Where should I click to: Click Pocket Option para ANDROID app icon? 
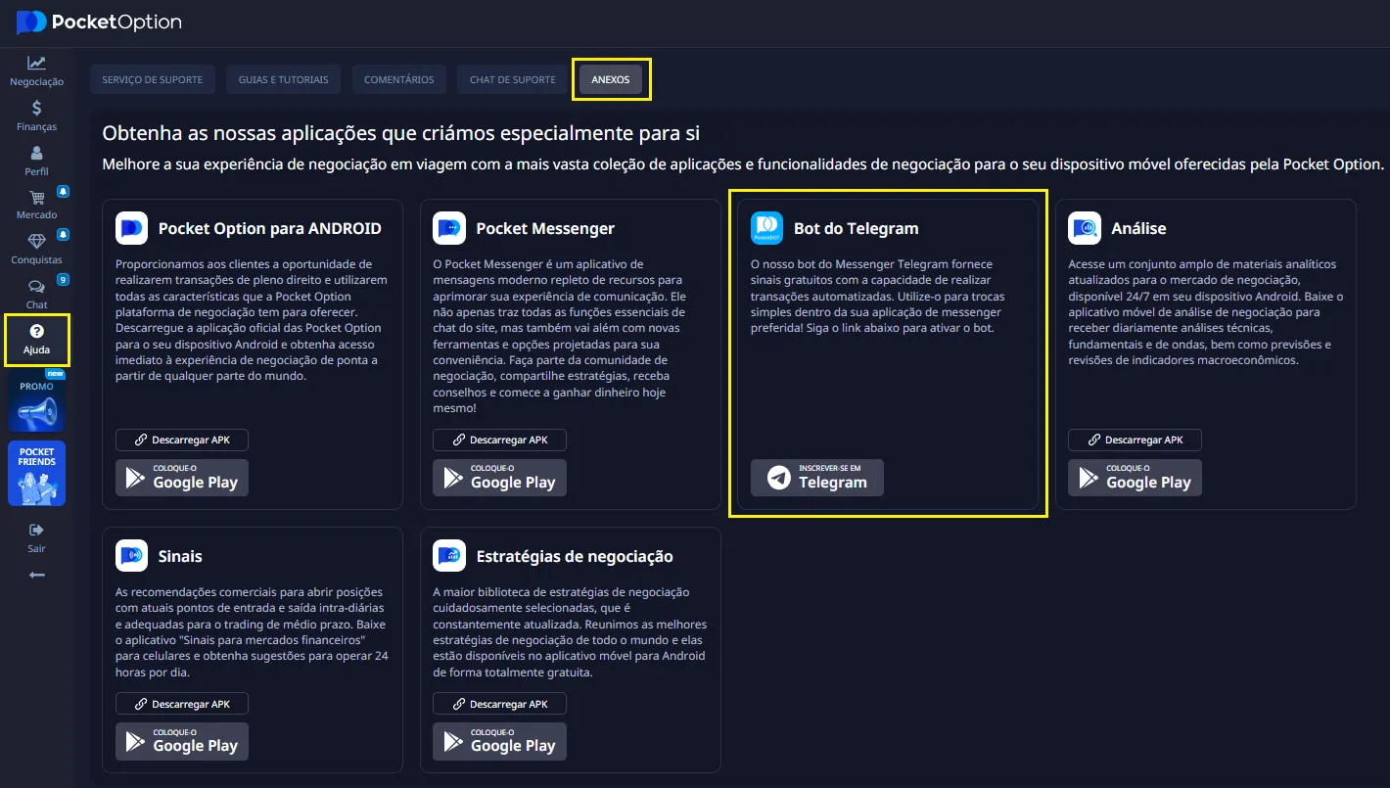(131, 228)
